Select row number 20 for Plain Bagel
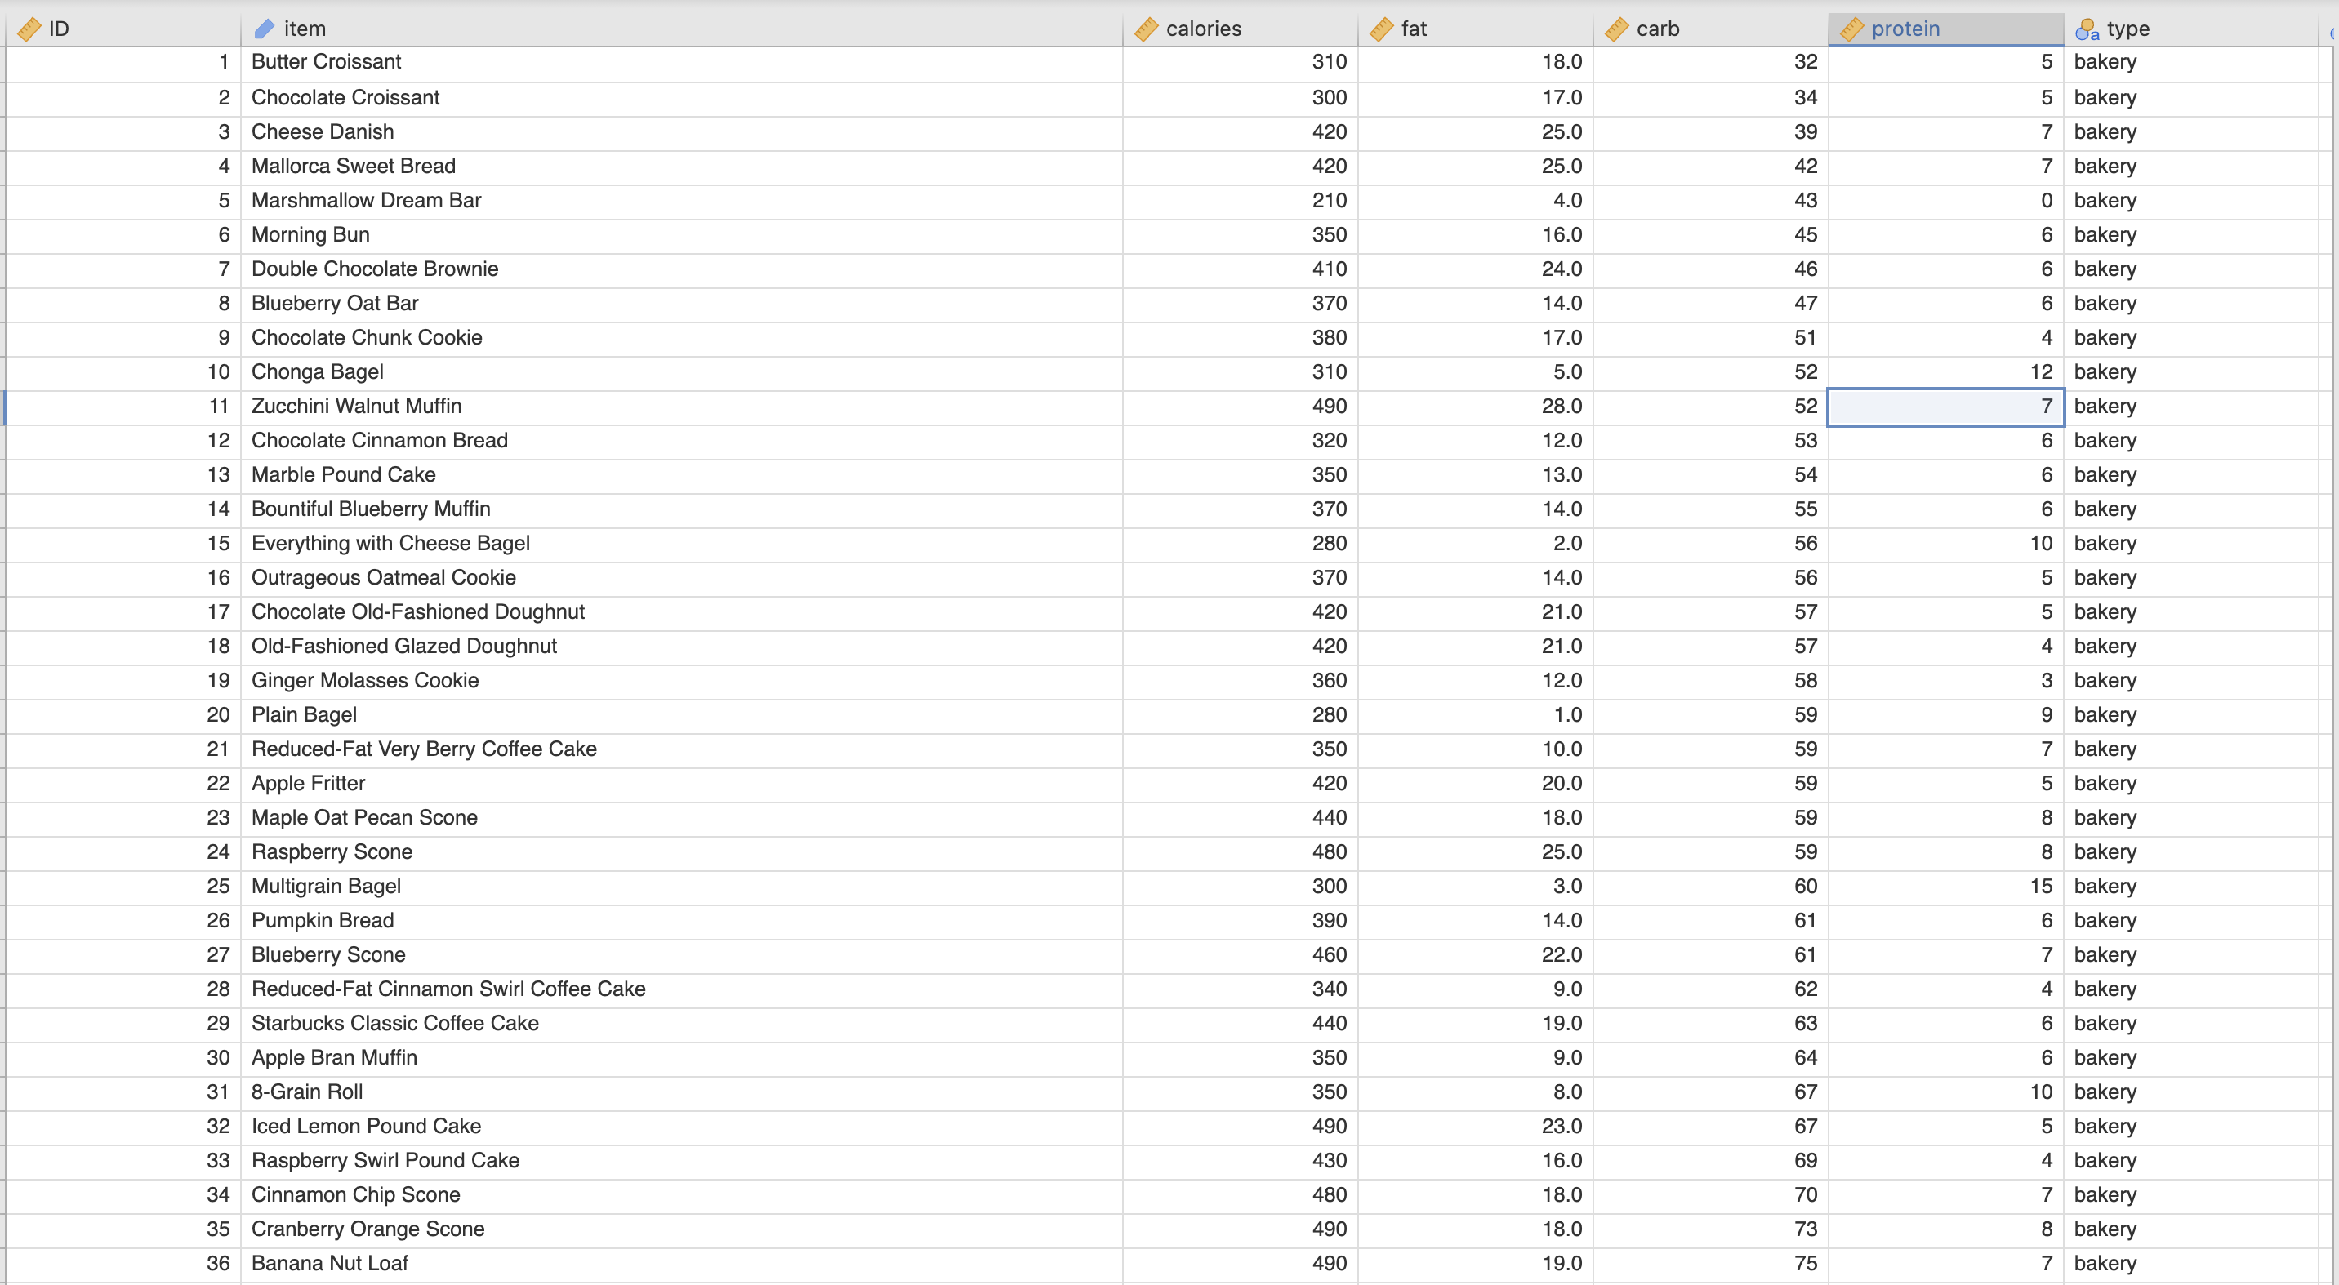 pos(218,714)
